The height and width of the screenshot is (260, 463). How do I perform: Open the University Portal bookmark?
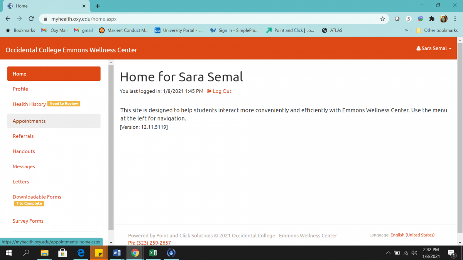179,30
